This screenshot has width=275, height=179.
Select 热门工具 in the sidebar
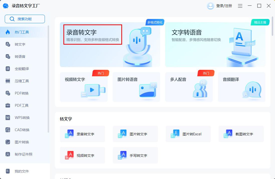tap(24, 32)
